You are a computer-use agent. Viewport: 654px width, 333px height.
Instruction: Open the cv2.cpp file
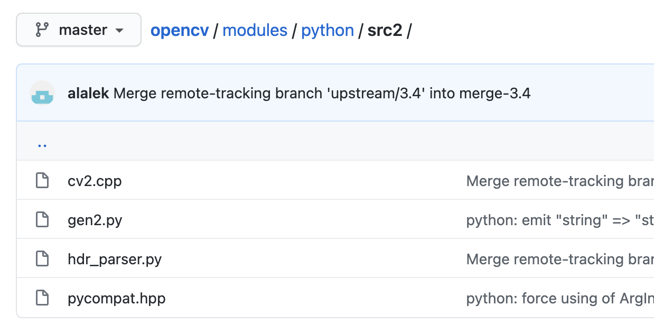tap(95, 181)
